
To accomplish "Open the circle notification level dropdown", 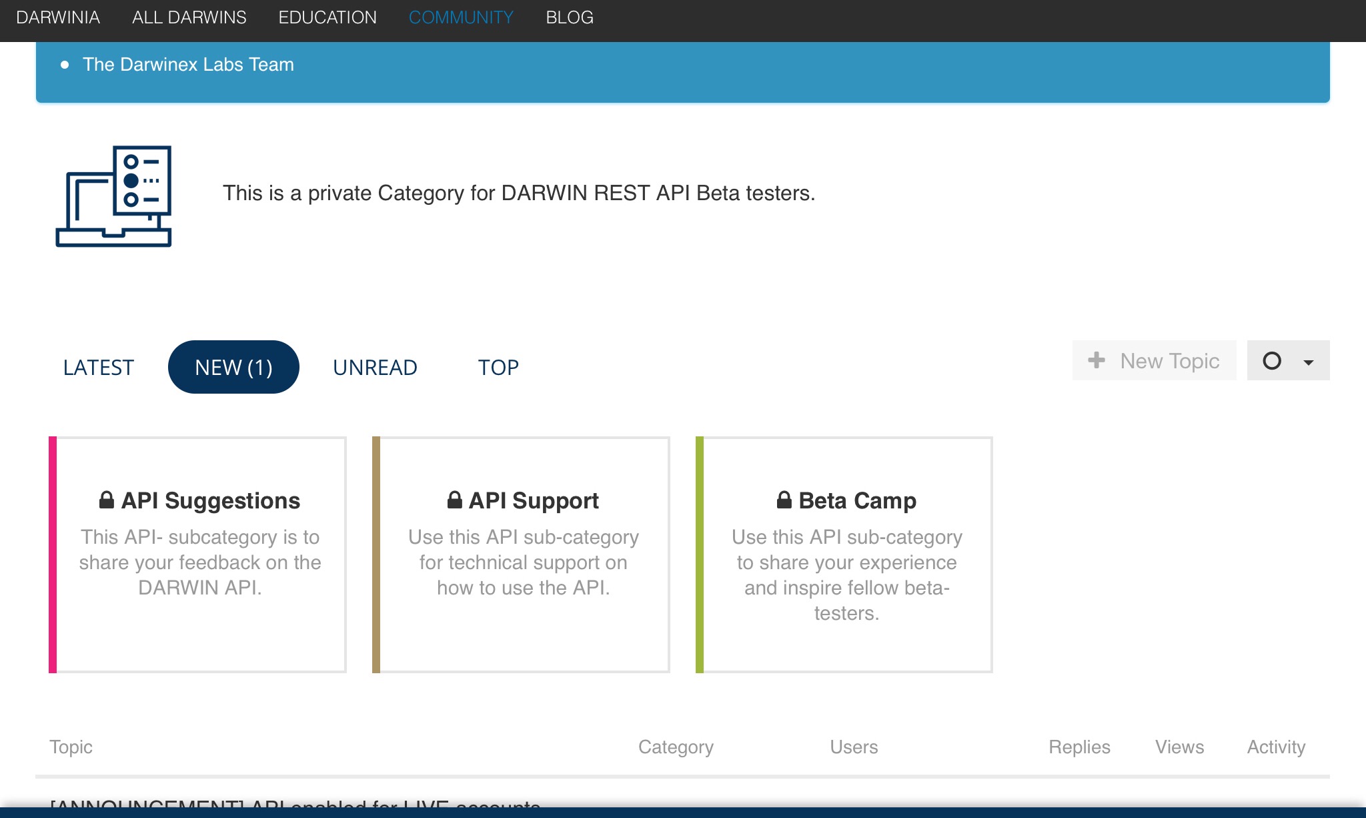I will pyautogui.click(x=1288, y=360).
